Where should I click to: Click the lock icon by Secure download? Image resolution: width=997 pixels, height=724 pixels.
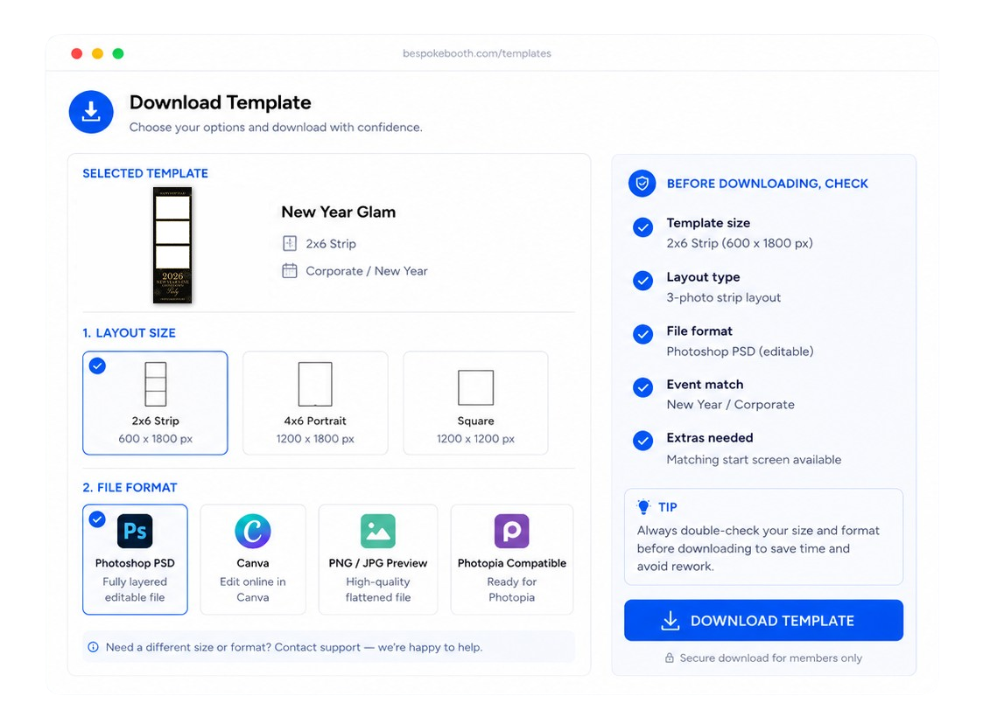[670, 658]
